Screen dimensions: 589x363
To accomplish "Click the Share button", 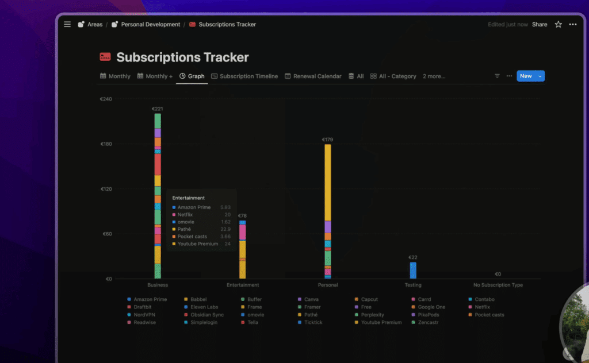I will 540,25.
